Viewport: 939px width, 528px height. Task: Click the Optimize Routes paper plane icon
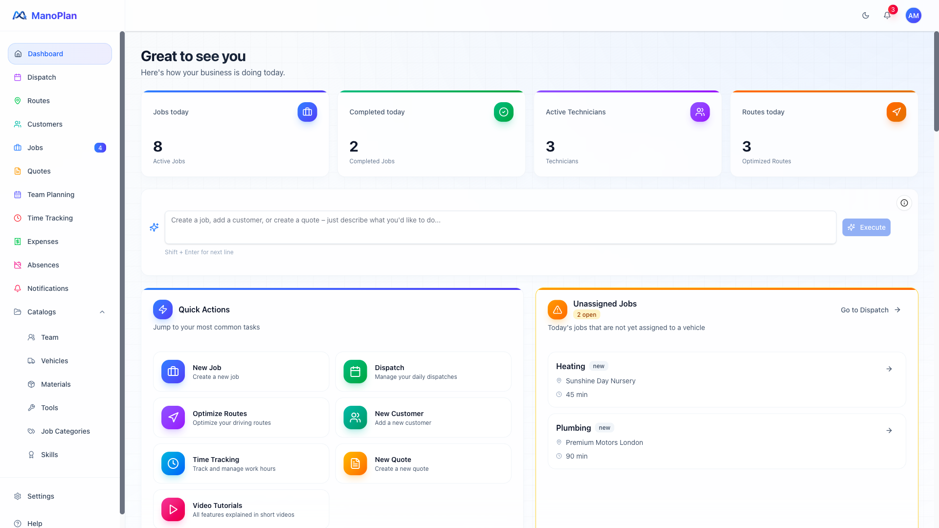pos(173,418)
